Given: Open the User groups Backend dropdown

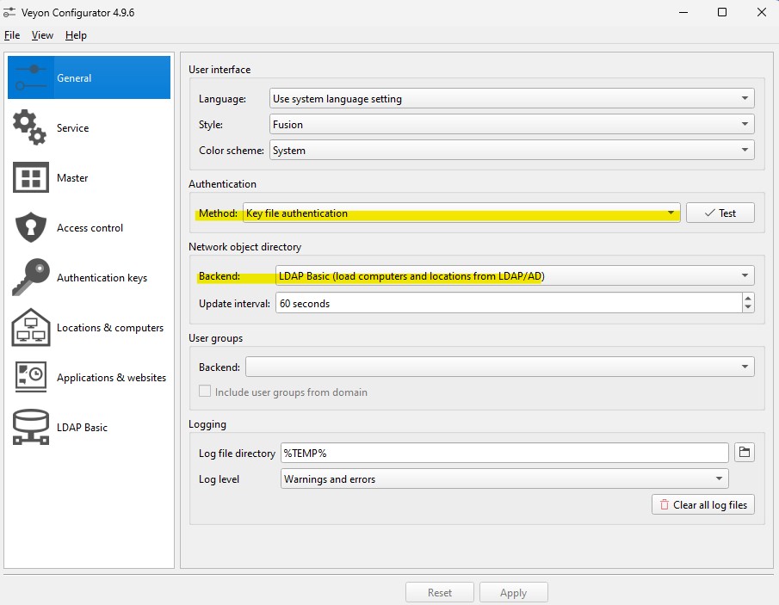Looking at the screenshot, I should coord(500,367).
